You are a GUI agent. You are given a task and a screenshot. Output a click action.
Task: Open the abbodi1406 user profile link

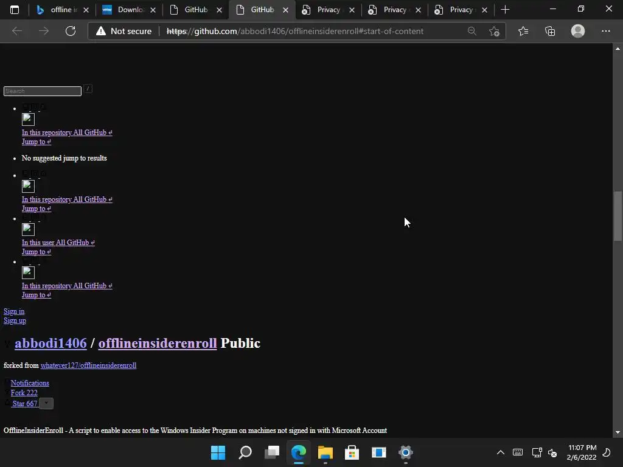tap(51, 343)
